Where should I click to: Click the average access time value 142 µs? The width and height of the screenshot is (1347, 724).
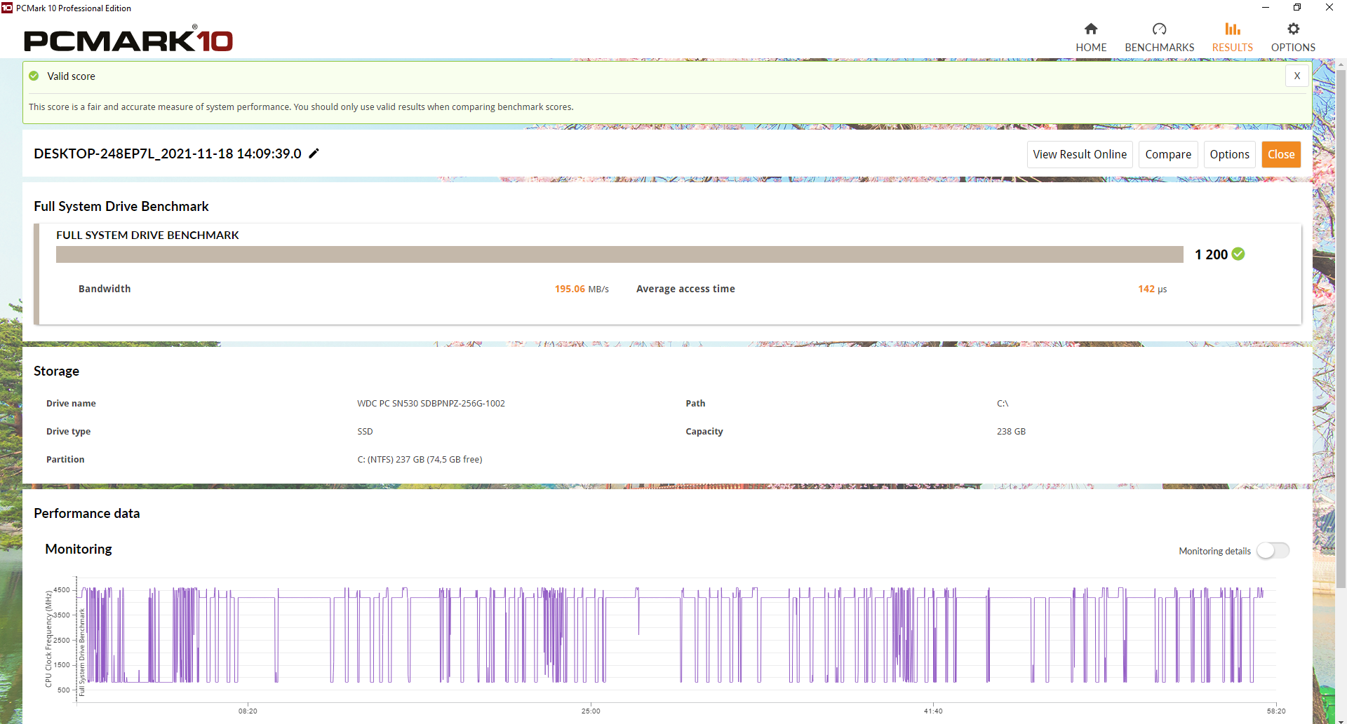(1152, 289)
